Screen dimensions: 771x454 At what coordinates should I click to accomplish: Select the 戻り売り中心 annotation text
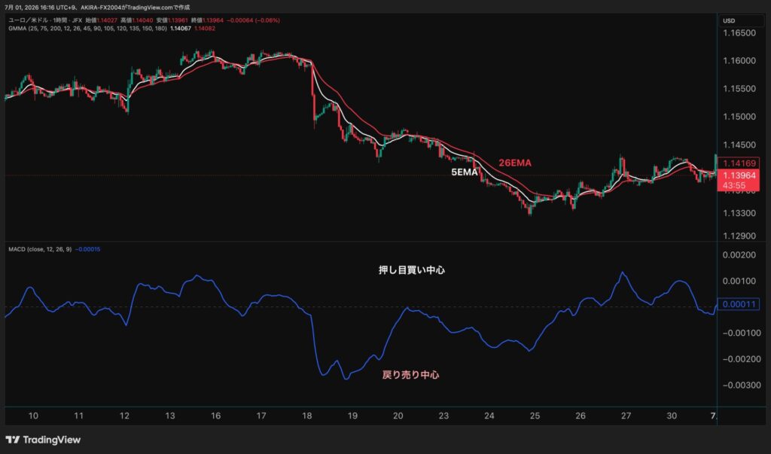tap(410, 375)
